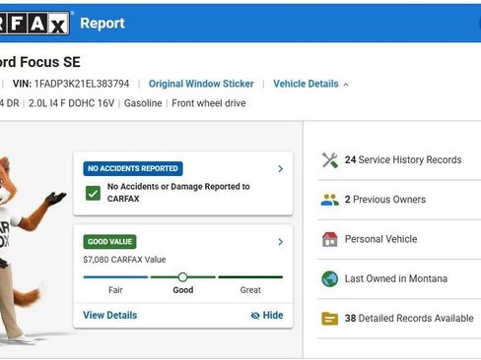The image size is (481, 360).
Task: Click the Front wheel drive text
Action: [209, 103]
